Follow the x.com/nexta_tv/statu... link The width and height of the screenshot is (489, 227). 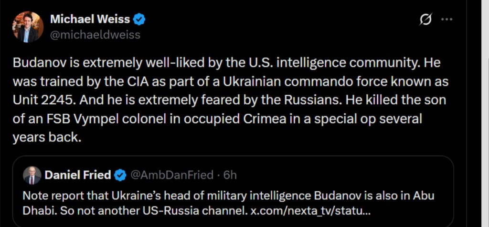[x=311, y=210]
